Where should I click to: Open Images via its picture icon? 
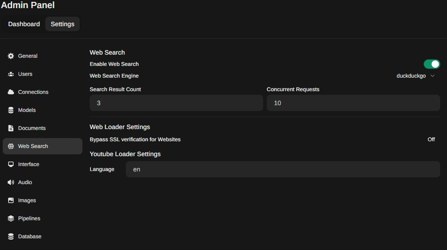pos(11,200)
